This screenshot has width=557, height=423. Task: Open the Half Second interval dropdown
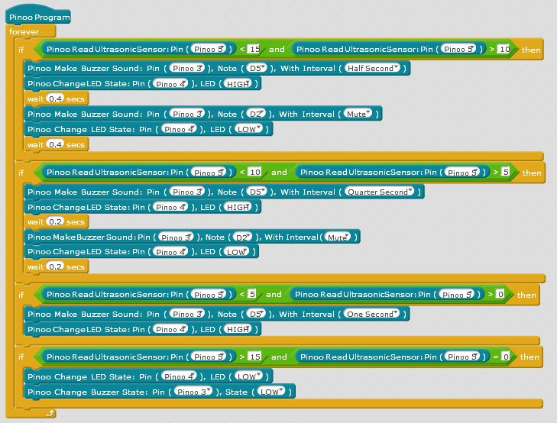pos(373,68)
